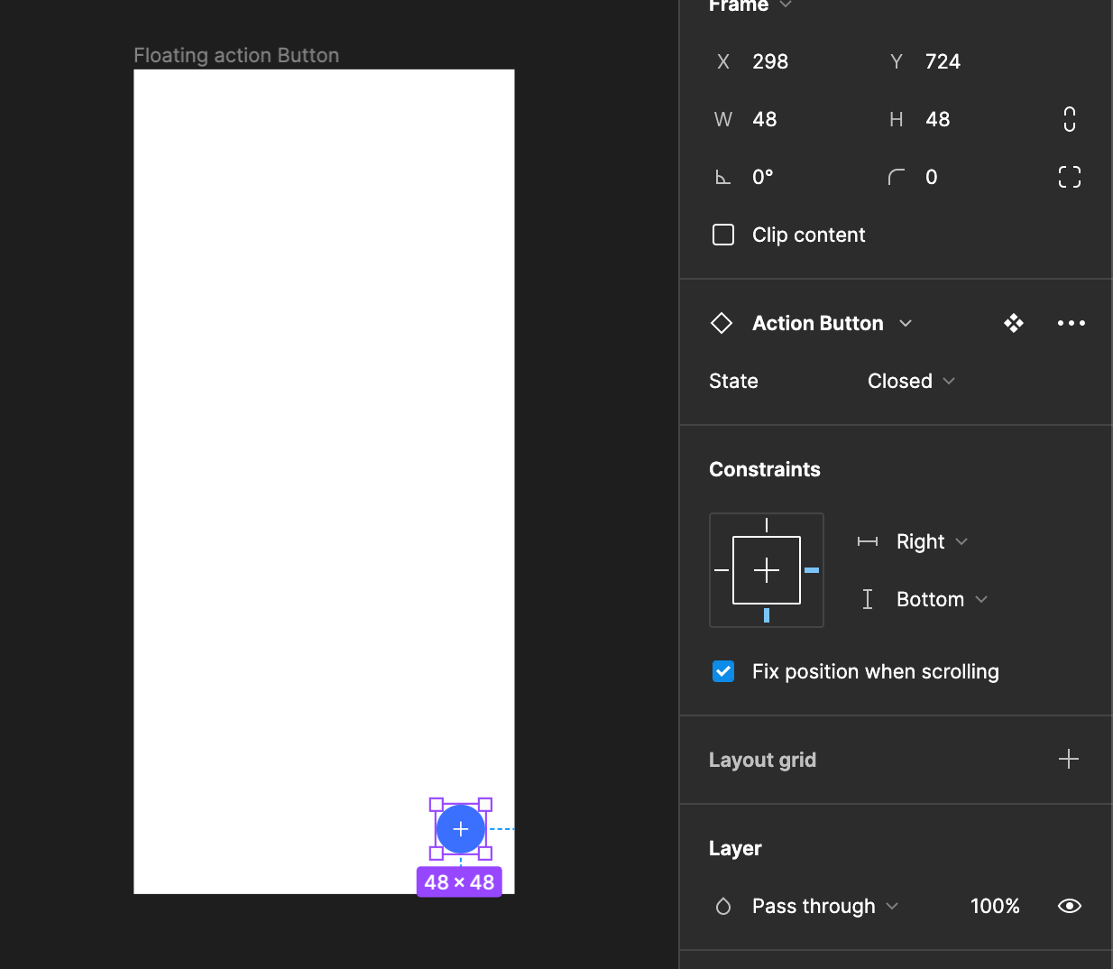Click the constrain proportions link icon
Screen dimensions: 1113x969
(1069, 118)
